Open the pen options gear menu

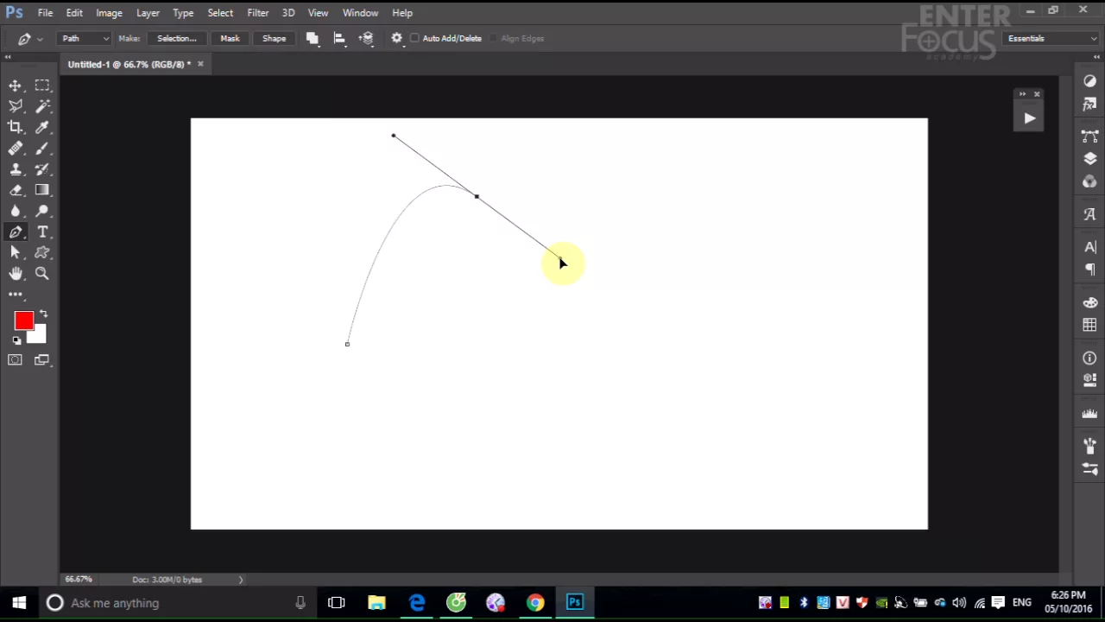[x=397, y=38]
